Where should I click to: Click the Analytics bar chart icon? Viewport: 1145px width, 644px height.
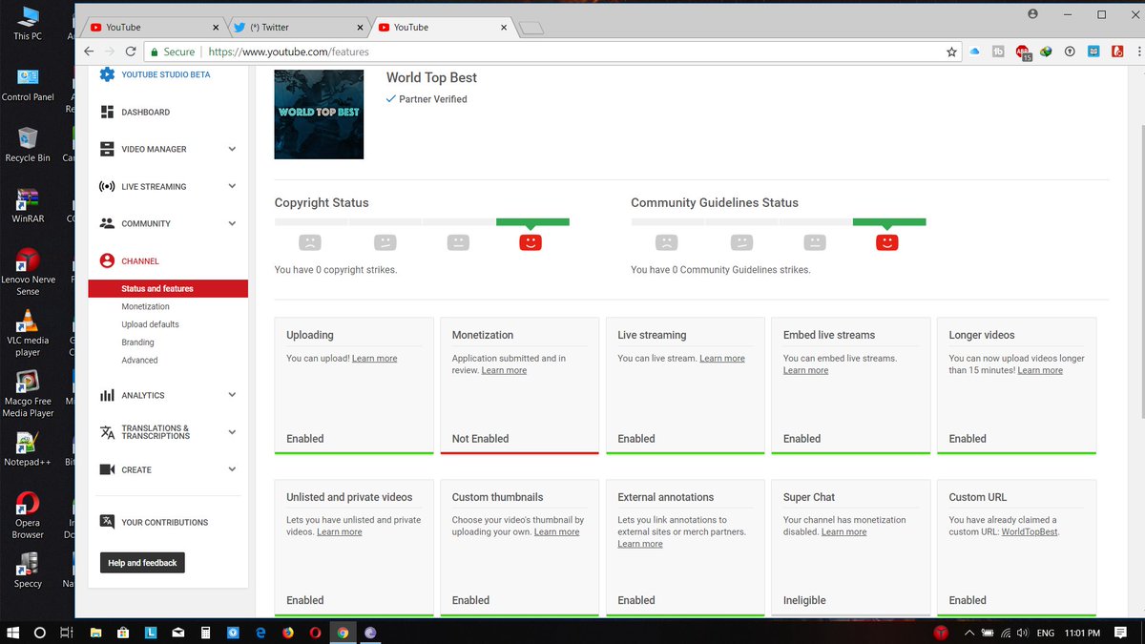tap(107, 395)
